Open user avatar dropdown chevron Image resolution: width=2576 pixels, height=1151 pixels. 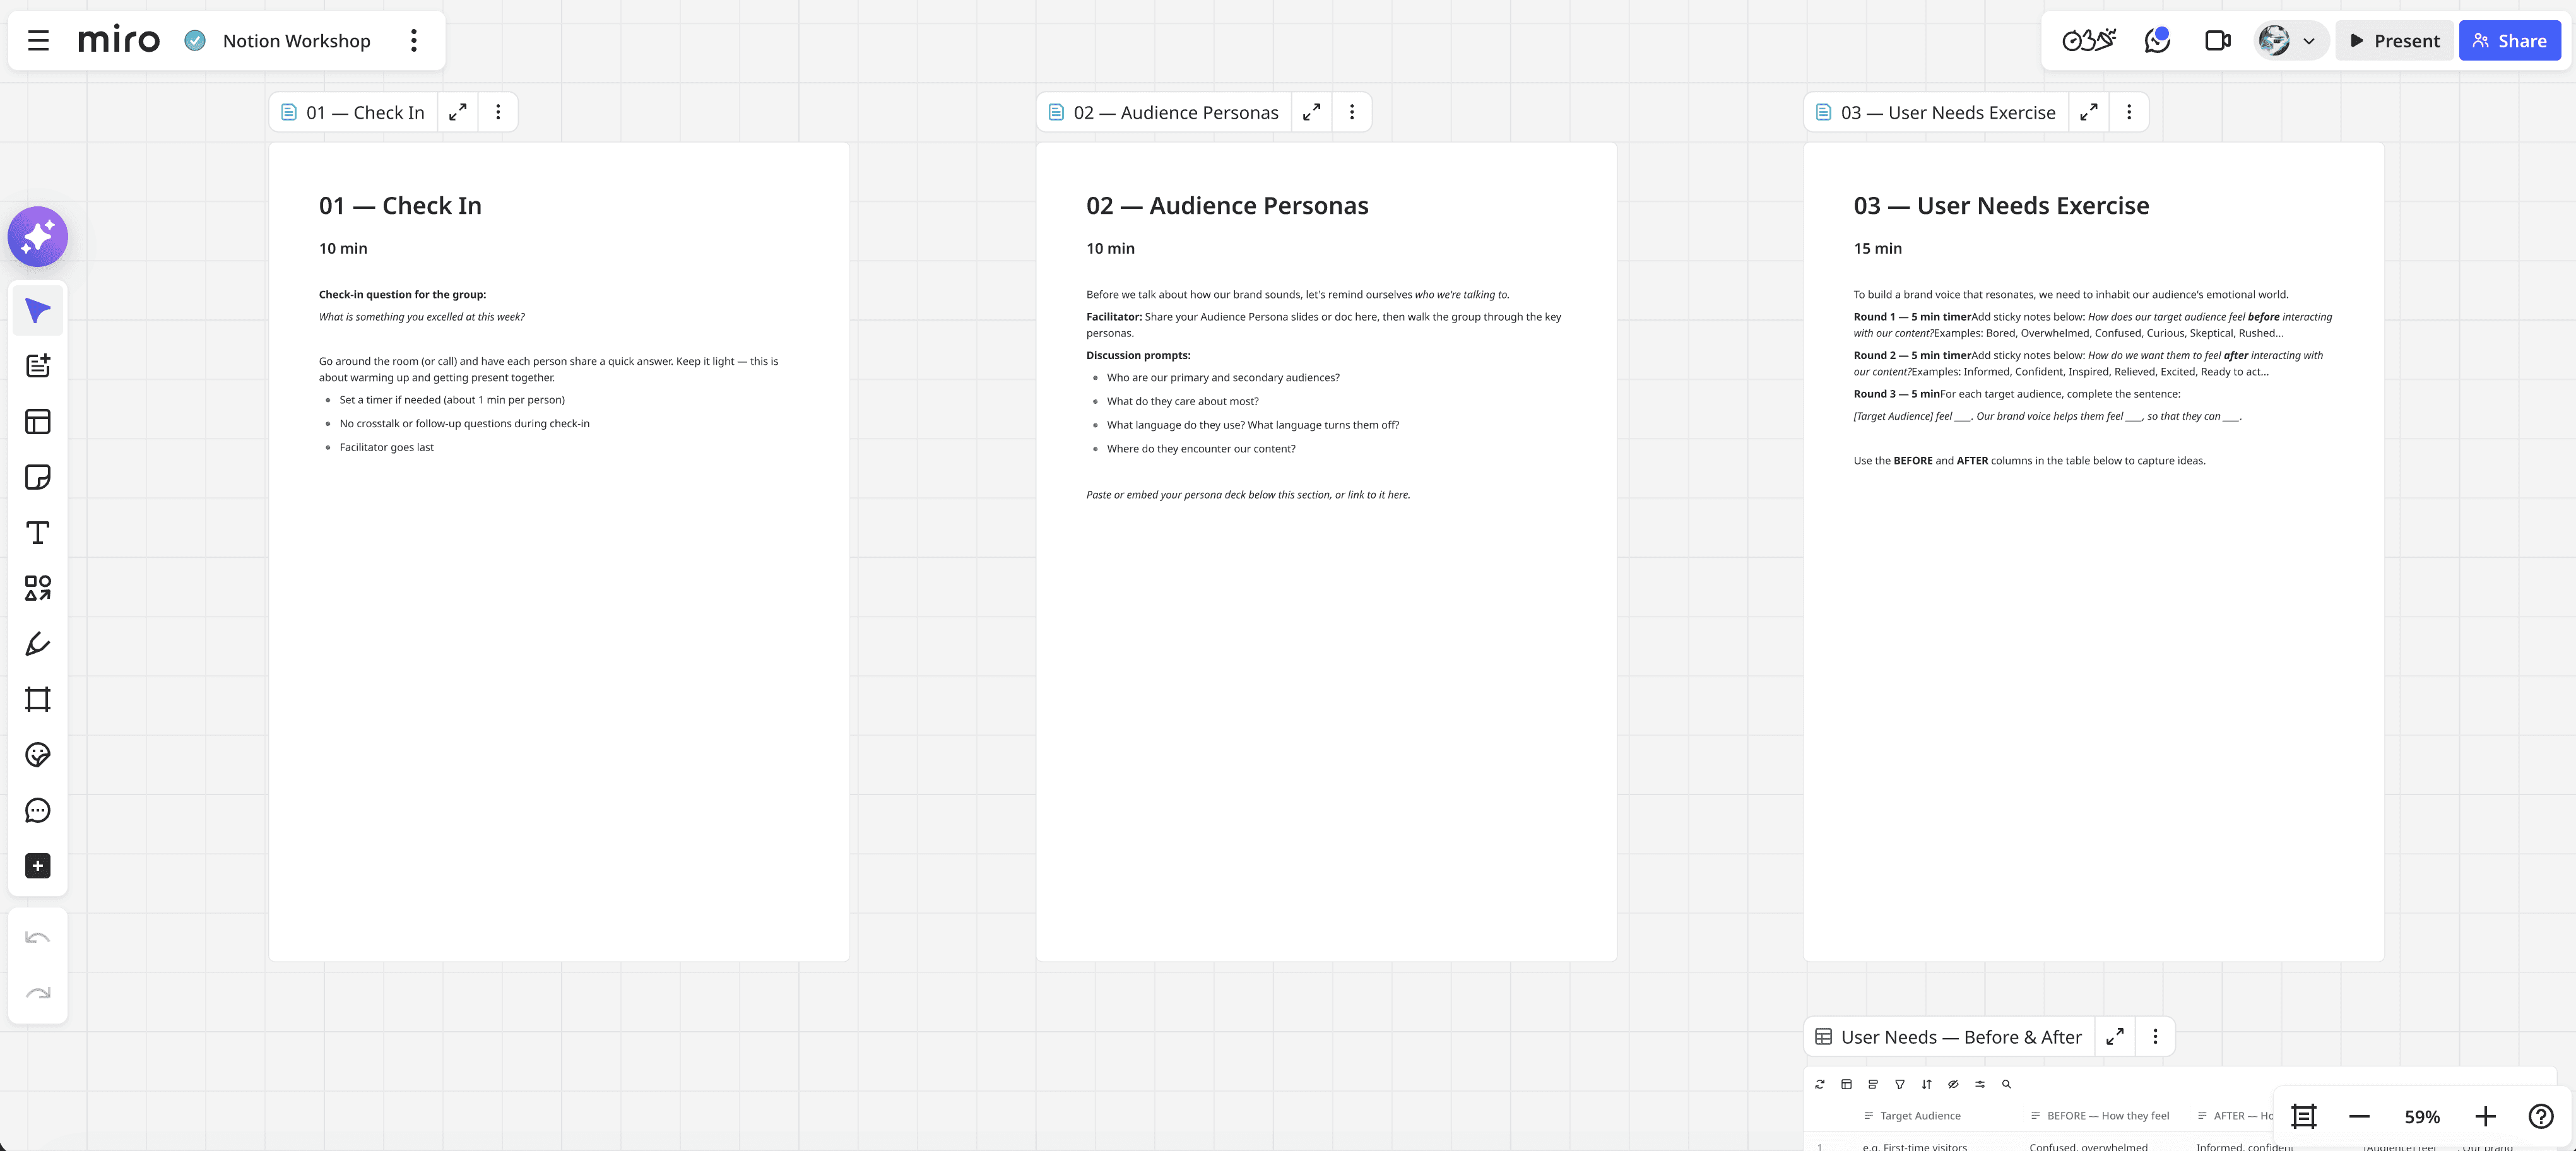click(2309, 42)
